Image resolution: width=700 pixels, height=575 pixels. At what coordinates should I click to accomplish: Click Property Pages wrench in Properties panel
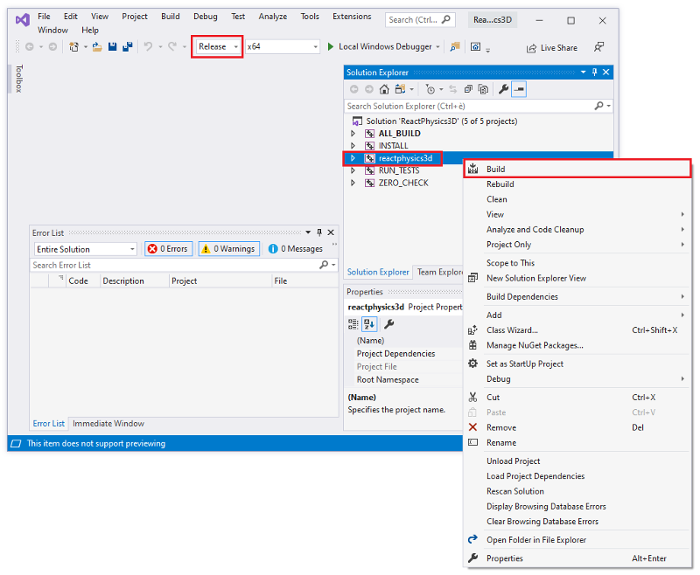click(x=388, y=323)
